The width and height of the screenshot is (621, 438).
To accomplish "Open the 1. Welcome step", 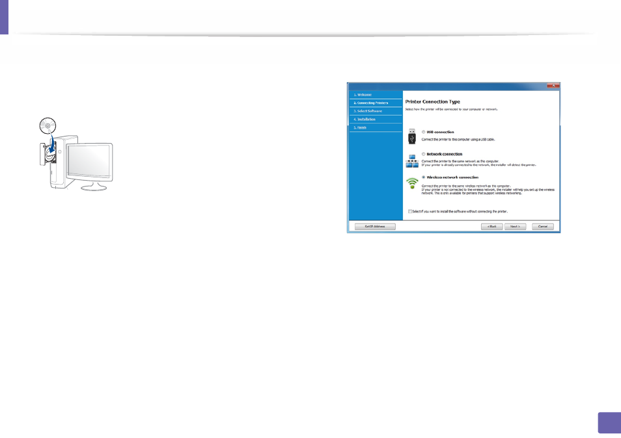I will pos(376,95).
